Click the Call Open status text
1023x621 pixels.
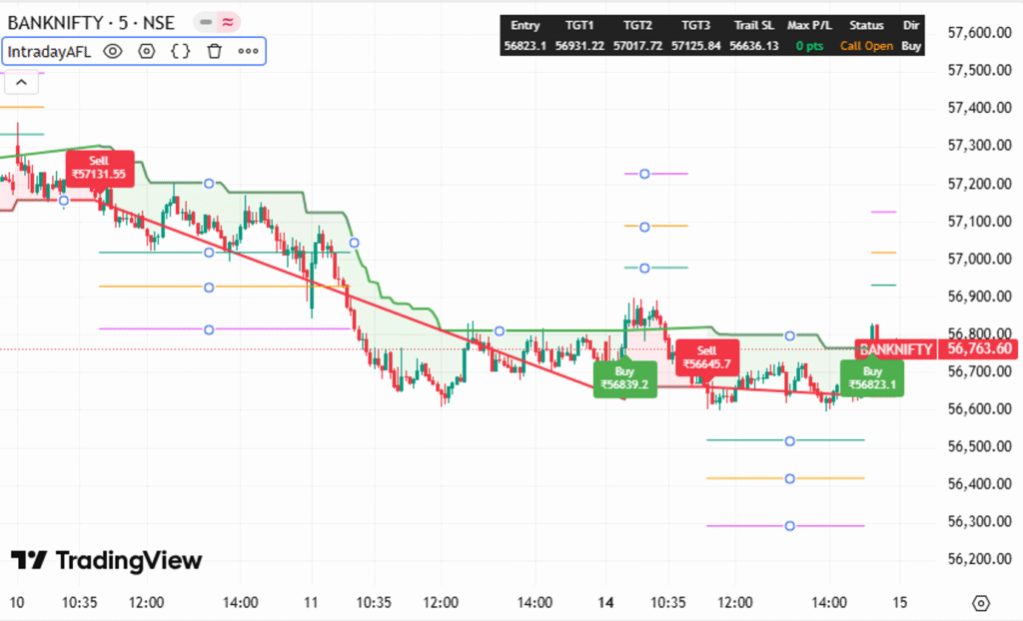(865, 45)
